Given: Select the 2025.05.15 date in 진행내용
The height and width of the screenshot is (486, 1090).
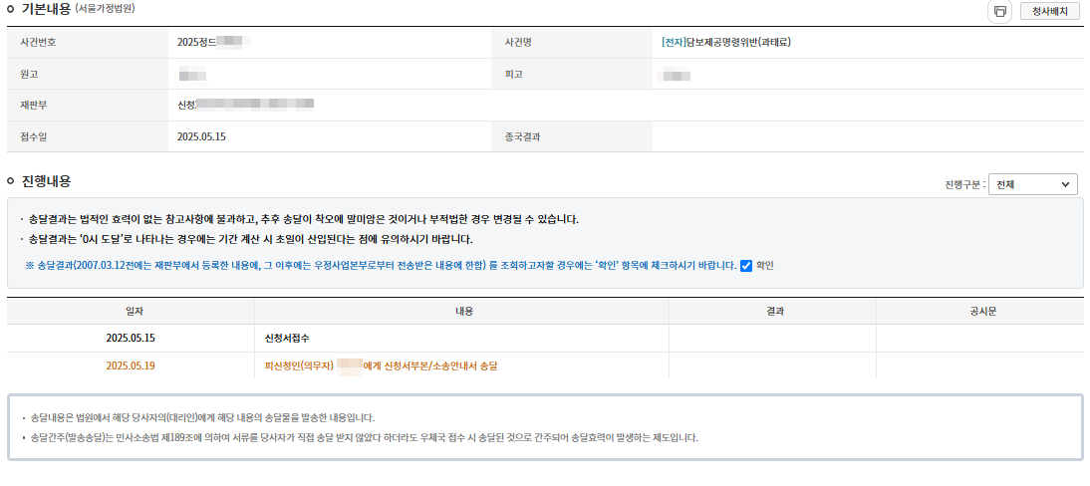Looking at the screenshot, I should click(131, 339).
